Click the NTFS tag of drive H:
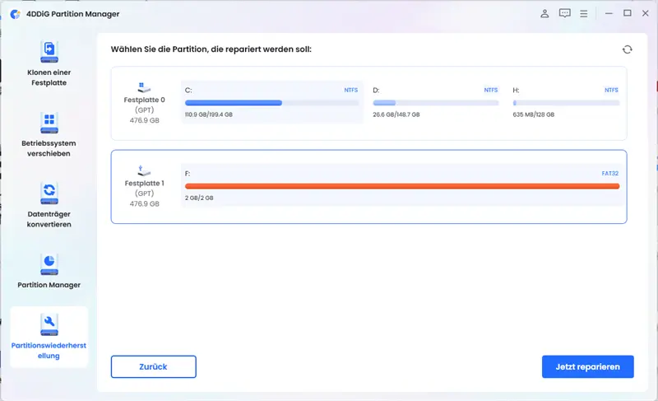The width and height of the screenshot is (658, 401). [611, 90]
